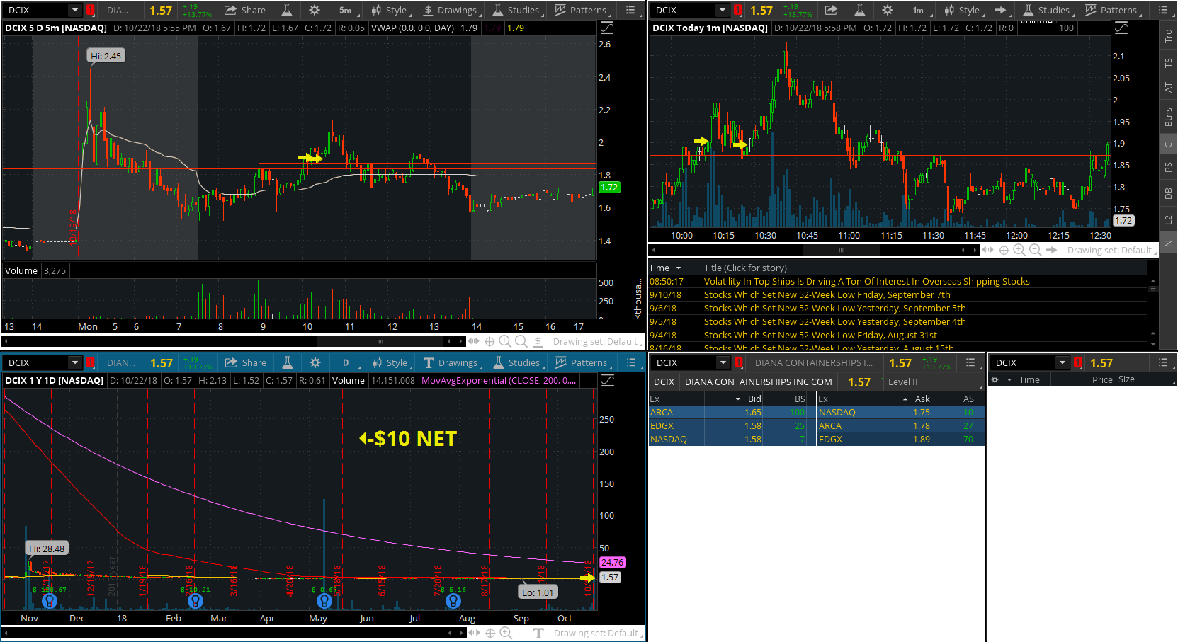Open chart settings gear on the 1m chart
The width and height of the screenshot is (1178, 642).
[887, 10]
